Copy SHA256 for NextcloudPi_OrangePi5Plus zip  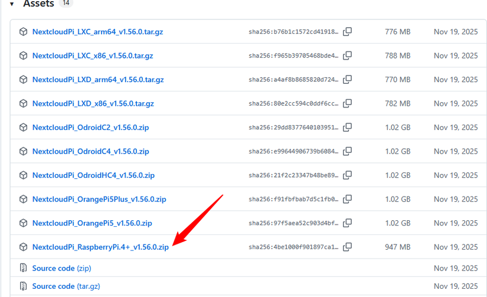[x=347, y=199]
